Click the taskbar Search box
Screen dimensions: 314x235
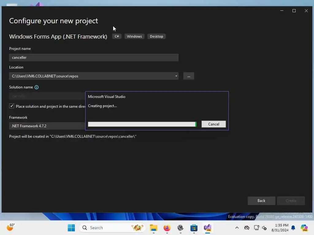click(113, 228)
